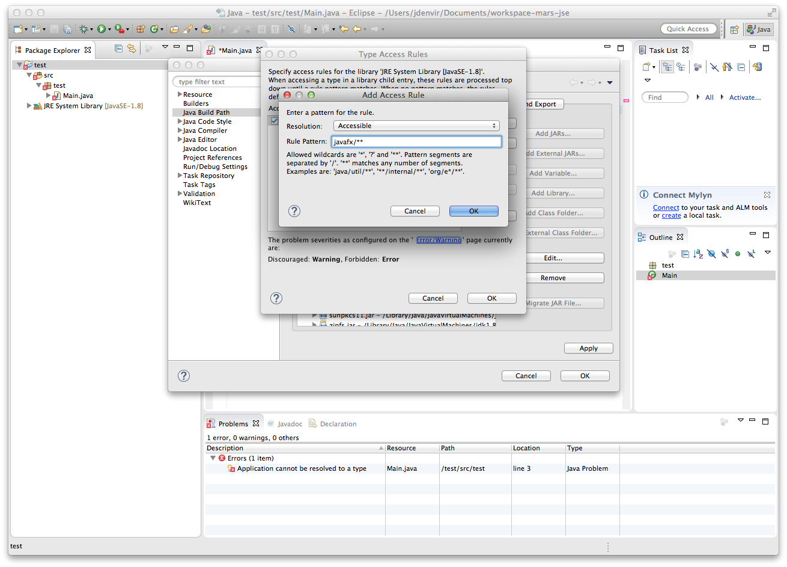This screenshot has height=567, width=787.
Task: Click help icon in Properties dialog
Action: click(184, 376)
